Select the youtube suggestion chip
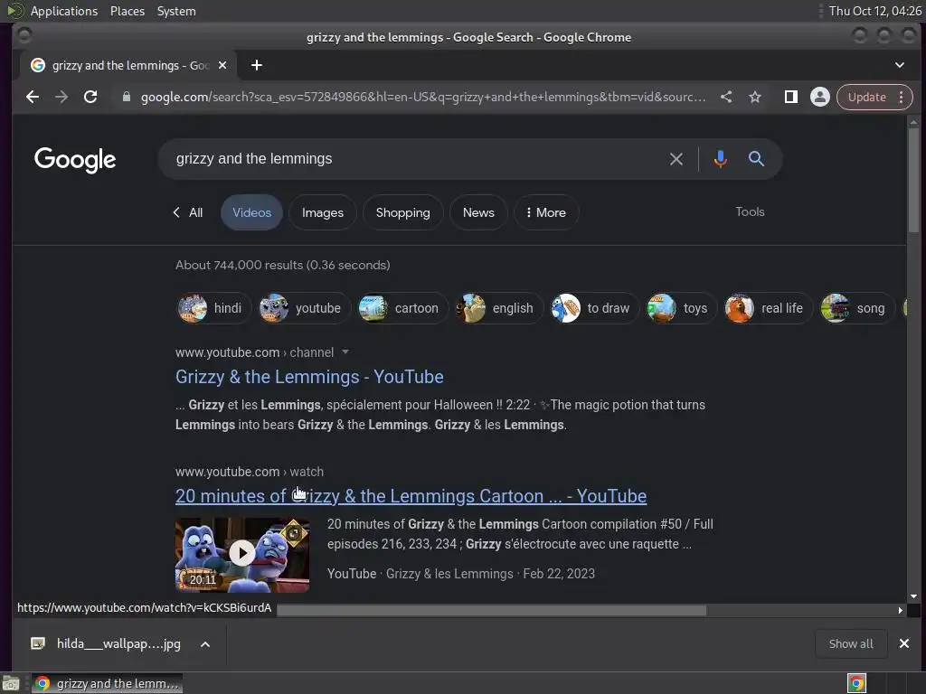This screenshot has width=926, height=694. click(304, 308)
